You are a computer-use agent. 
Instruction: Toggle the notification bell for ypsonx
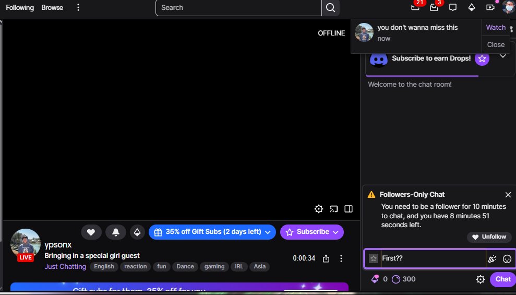[116, 232]
